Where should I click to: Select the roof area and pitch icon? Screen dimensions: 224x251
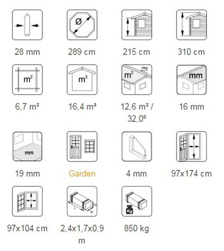tap(137, 80)
